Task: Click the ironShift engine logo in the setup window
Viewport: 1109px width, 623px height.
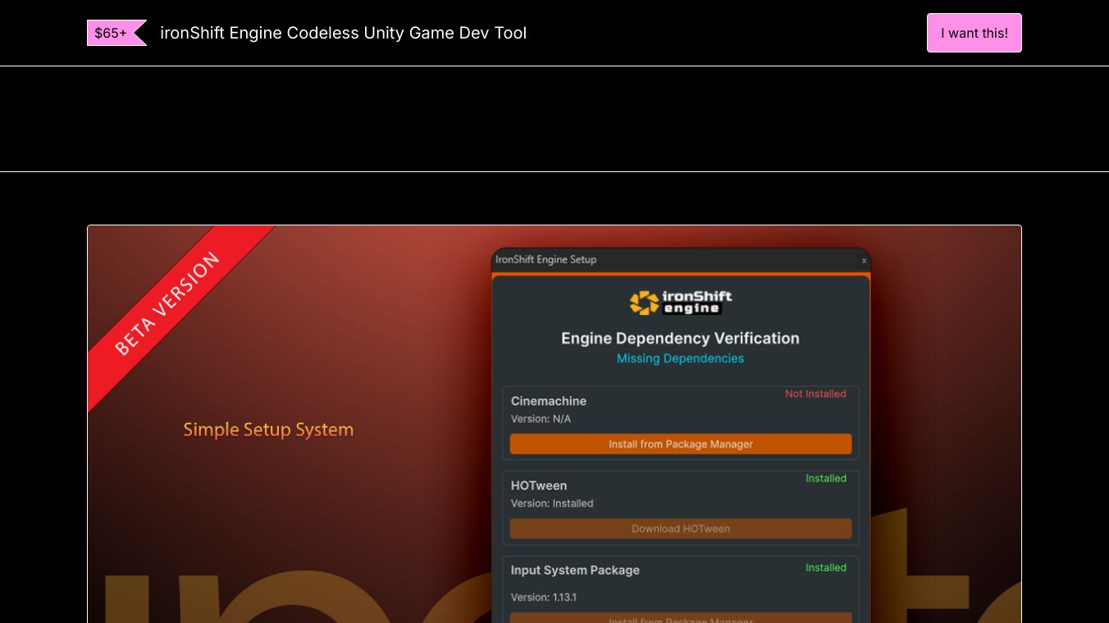Action: tap(681, 302)
